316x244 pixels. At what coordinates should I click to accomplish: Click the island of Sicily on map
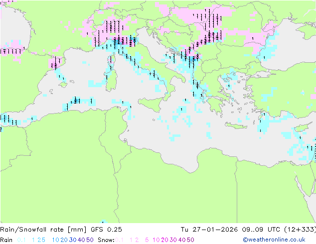coord(152,104)
